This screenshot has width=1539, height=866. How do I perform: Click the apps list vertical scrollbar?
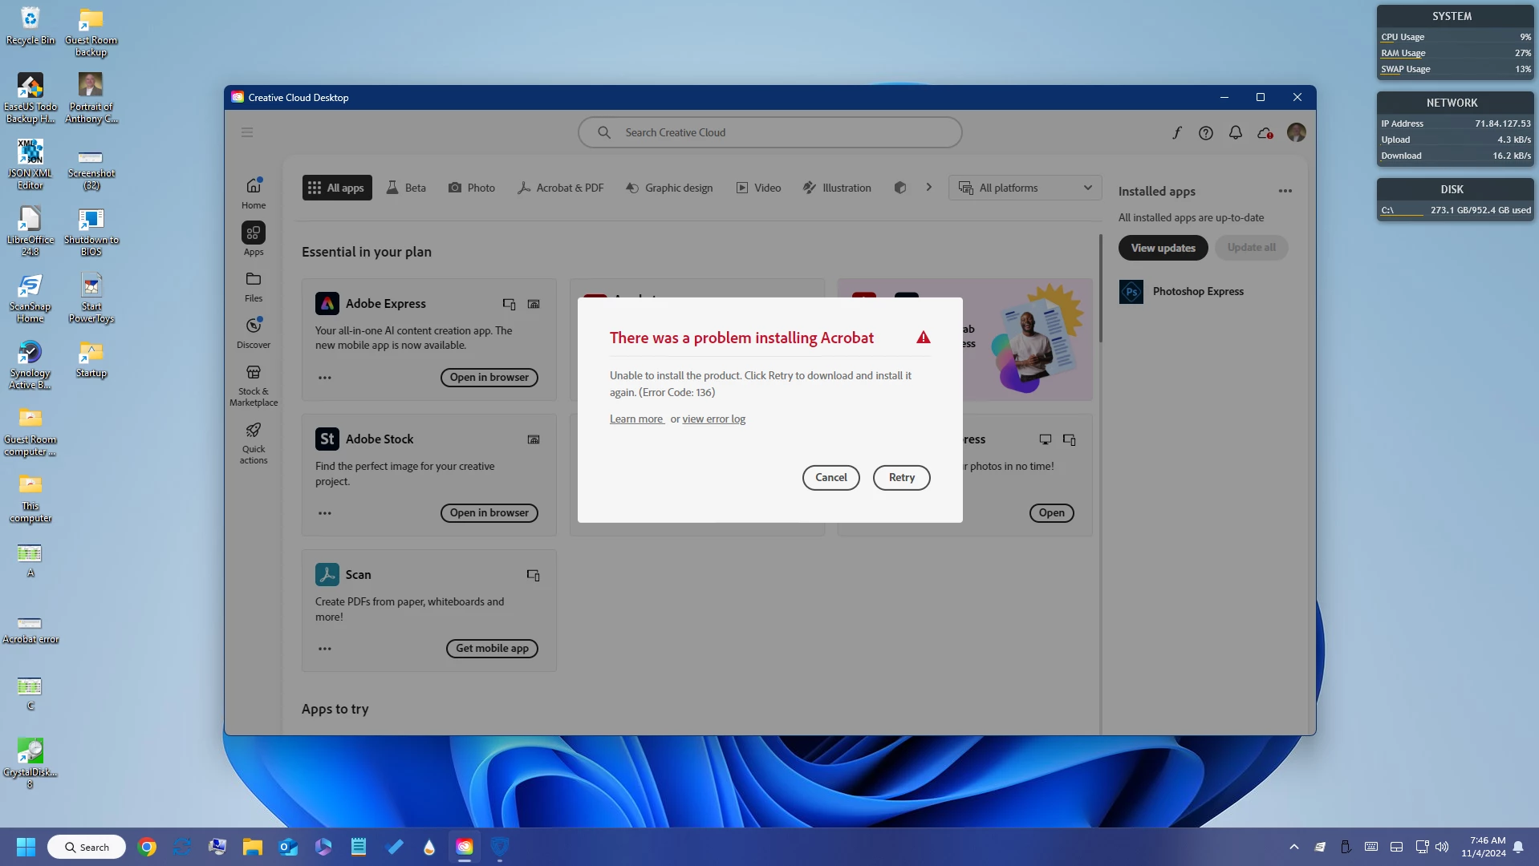click(x=1100, y=289)
